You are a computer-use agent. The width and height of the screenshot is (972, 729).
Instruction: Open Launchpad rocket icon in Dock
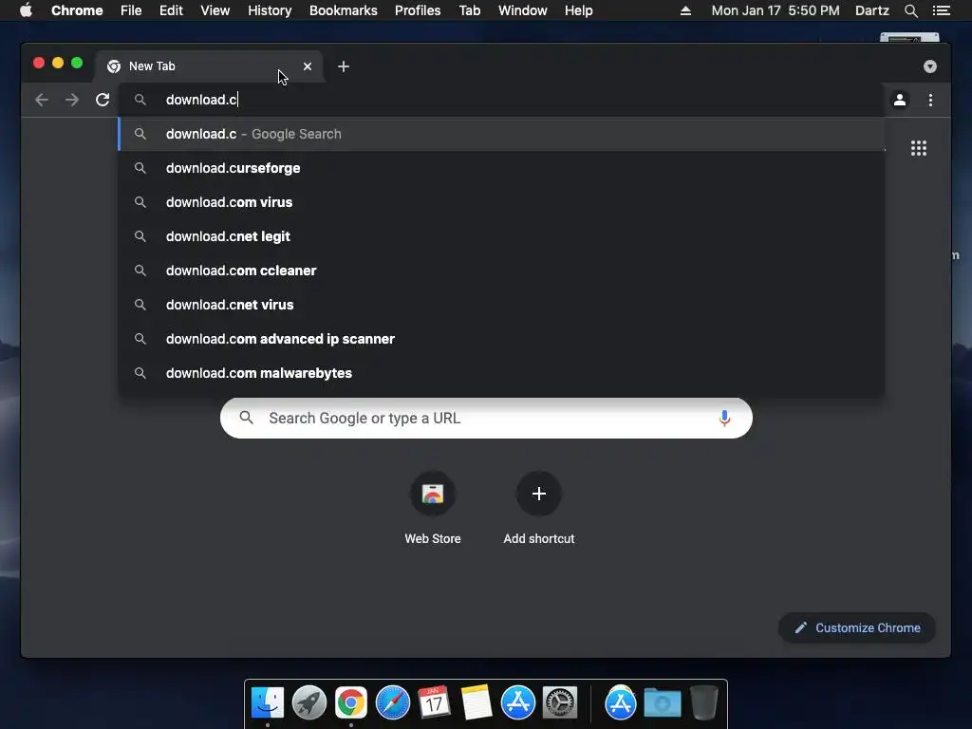[x=308, y=702]
